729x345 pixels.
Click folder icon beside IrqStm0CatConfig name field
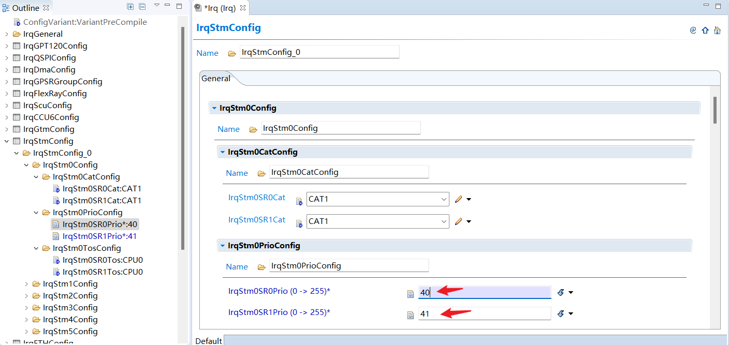(x=261, y=173)
